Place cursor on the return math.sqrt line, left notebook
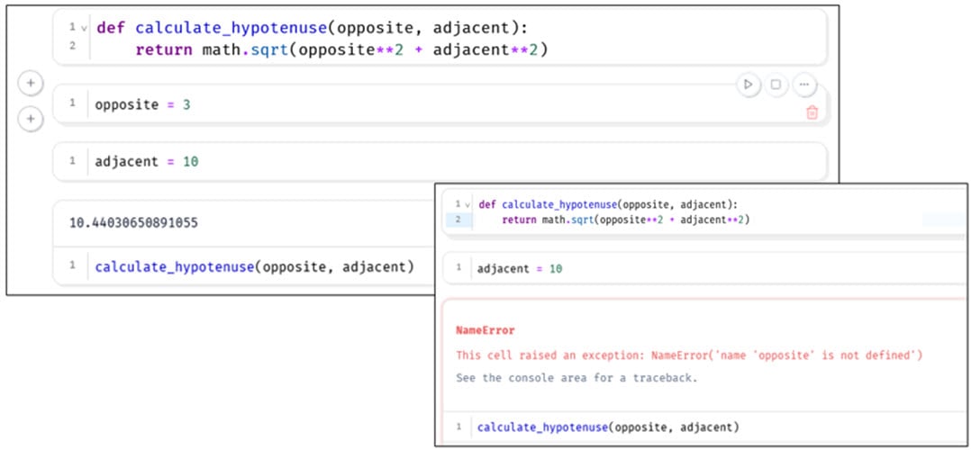Viewport: 971px width, 450px height. [340, 50]
